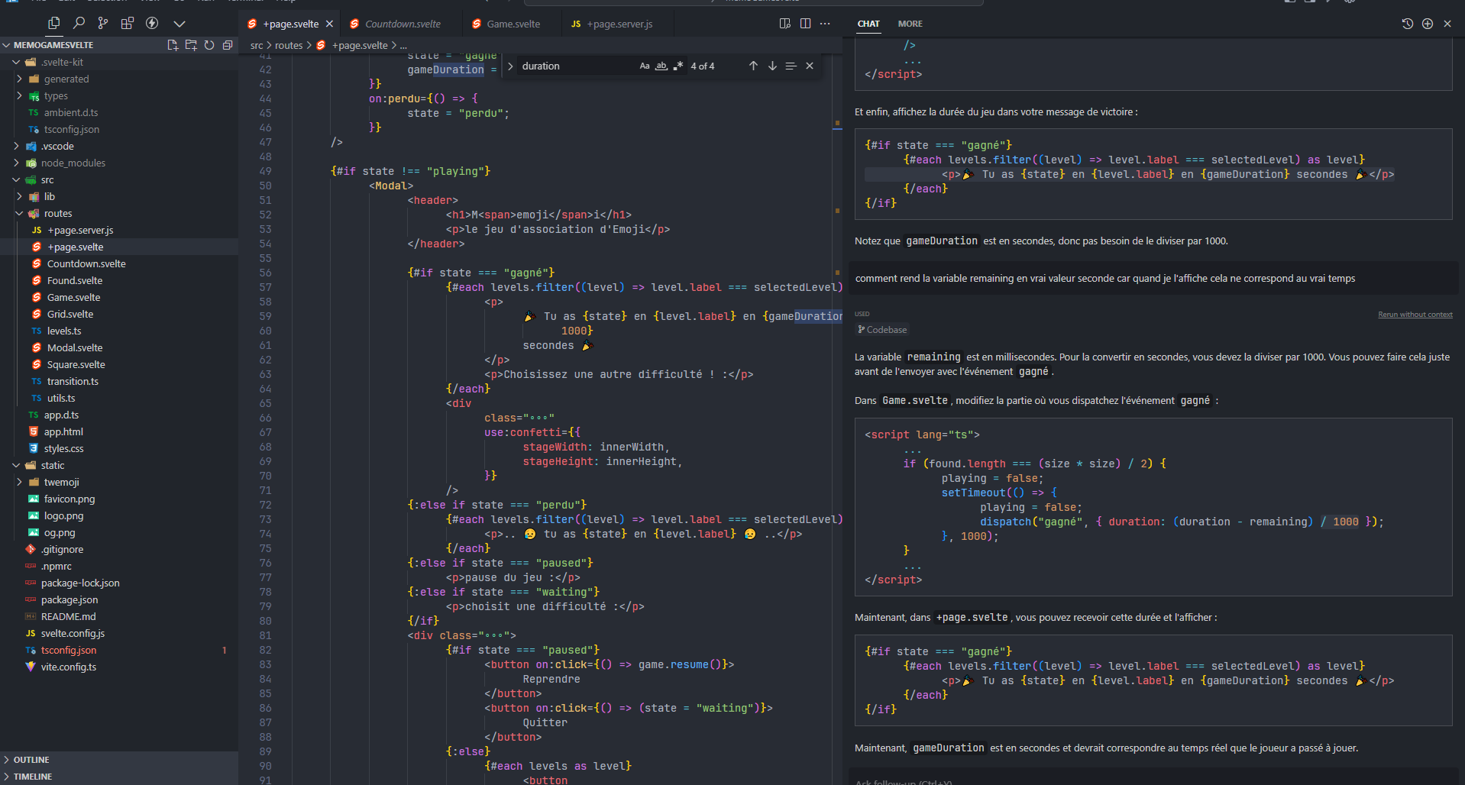Open styles.css file
Viewport: 1465px width, 785px height.
[x=119, y=448]
